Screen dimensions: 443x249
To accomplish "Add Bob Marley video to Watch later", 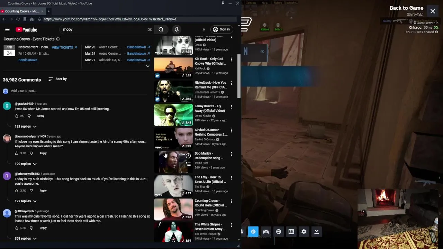I will point(188,156).
